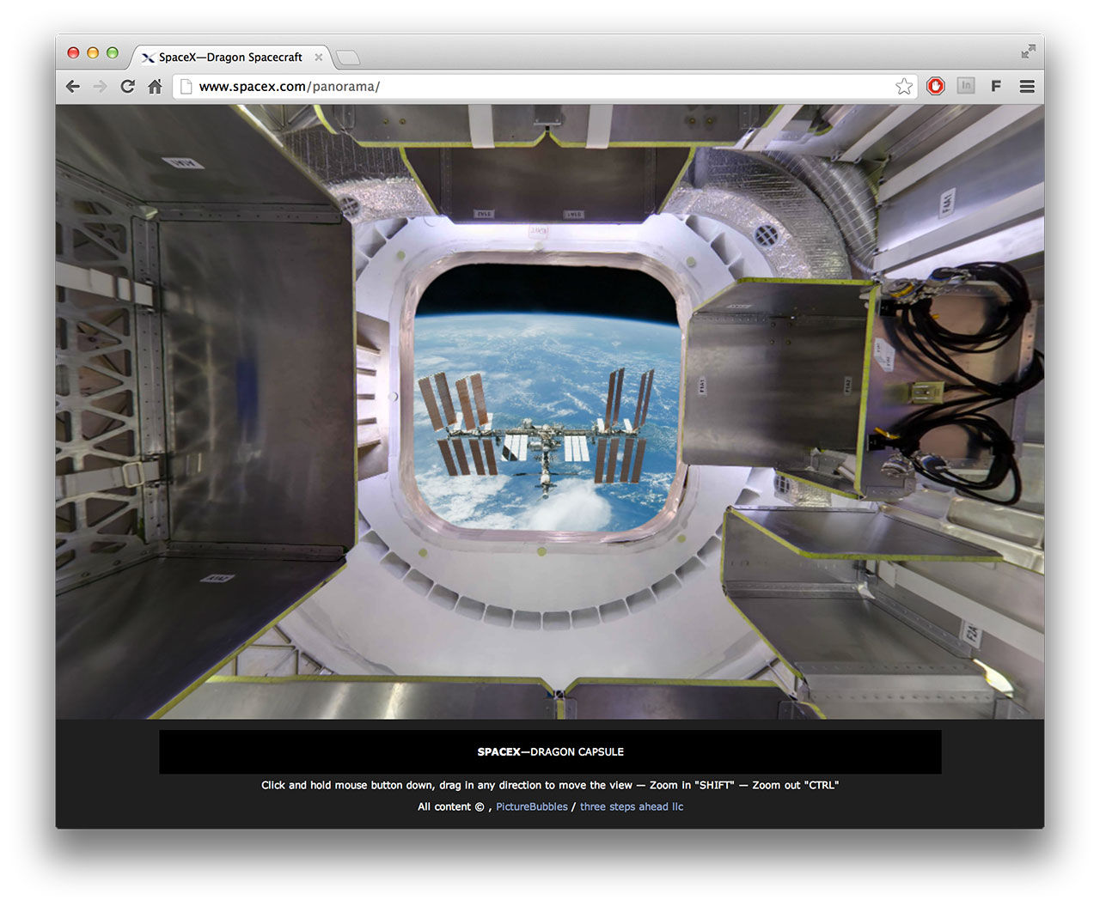The height and width of the screenshot is (906, 1100).
Task: Open the 'three steps ahead llc' link
Action: click(x=632, y=807)
